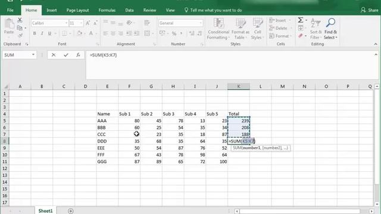Click the Paste icon

click(x=9, y=24)
